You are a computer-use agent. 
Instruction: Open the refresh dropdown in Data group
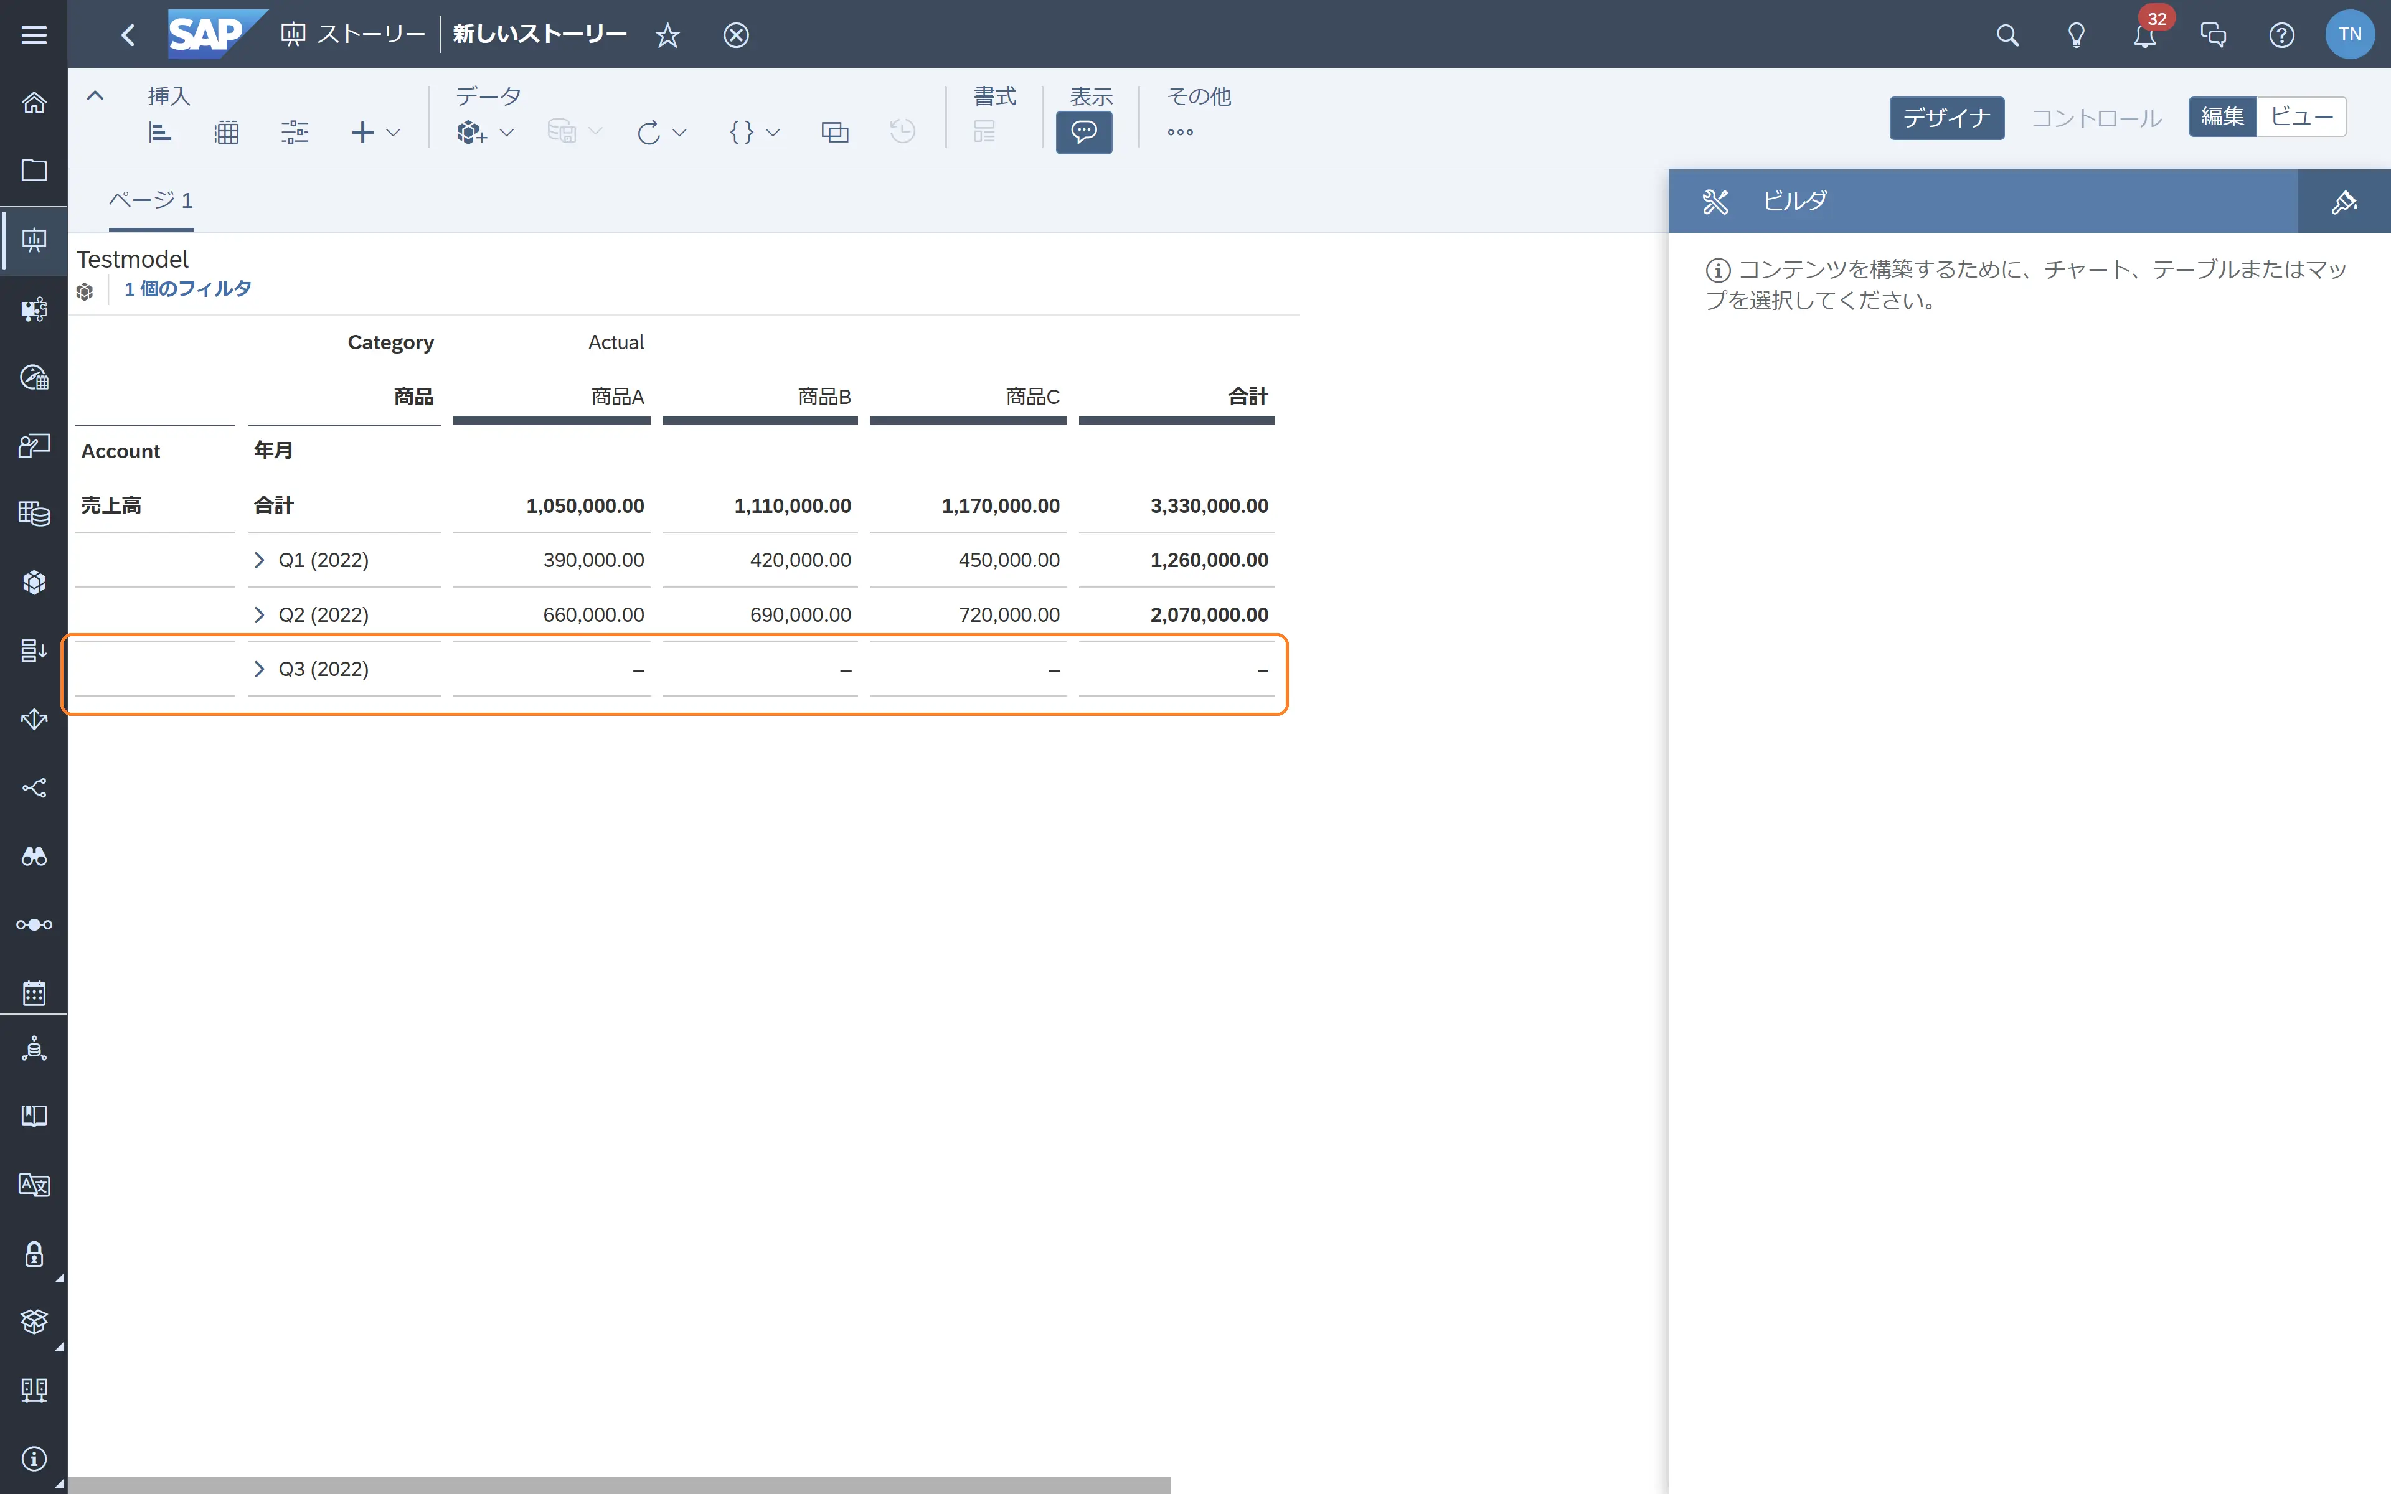tap(661, 131)
